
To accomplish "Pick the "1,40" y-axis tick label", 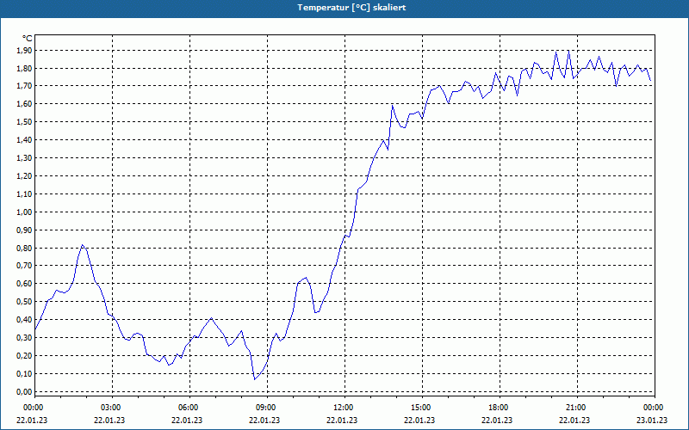I will [x=26, y=139].
